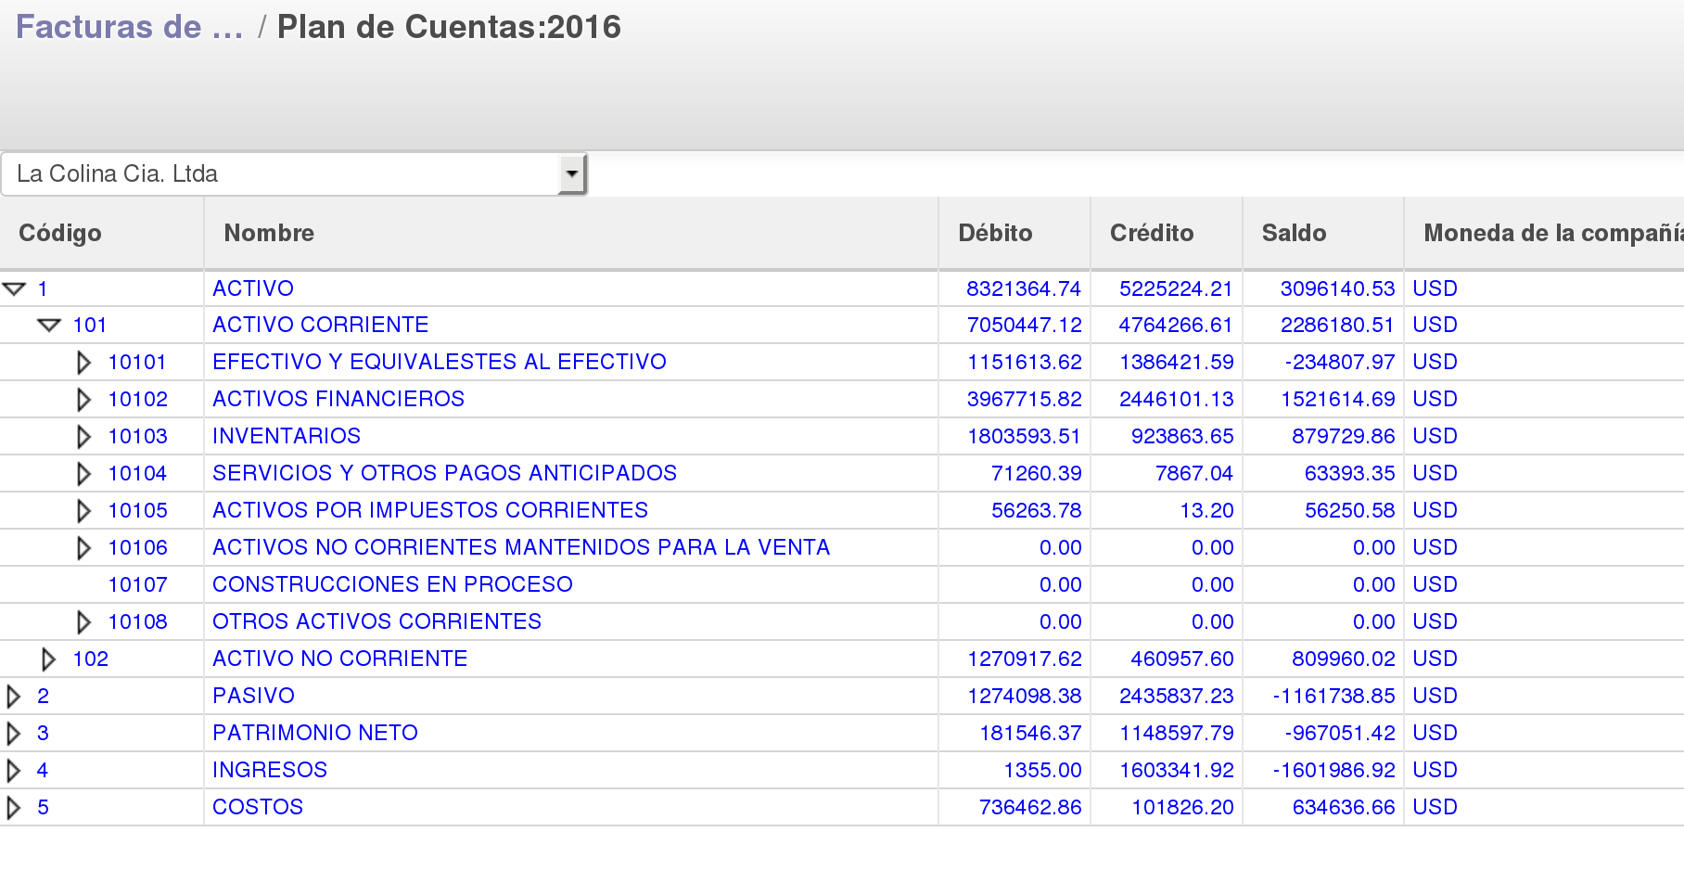Open the PATRIMONIO NETO account

click(315, 733)
